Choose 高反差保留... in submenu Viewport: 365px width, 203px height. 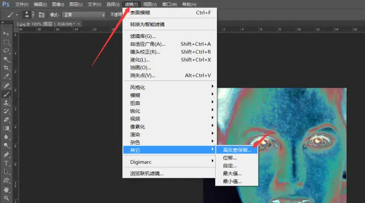click(237, 150)
